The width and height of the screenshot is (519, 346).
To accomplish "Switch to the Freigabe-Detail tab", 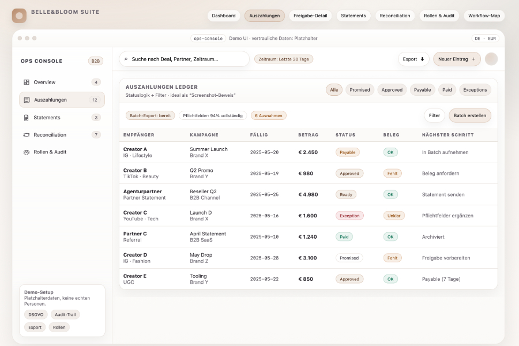I will pos(310,16).
